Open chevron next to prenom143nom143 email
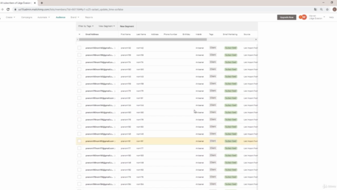 (115, 77)
